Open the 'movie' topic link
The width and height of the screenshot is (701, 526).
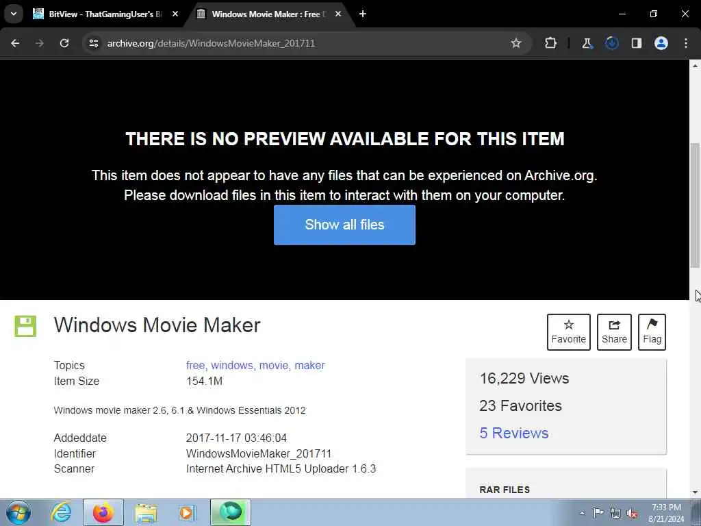tap(274, 366)
